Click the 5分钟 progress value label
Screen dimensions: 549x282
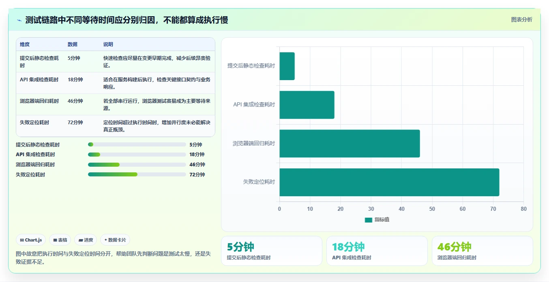point(195,144)
